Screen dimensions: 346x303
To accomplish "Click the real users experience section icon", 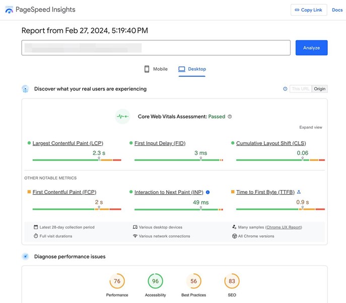I will pyautogui.click(x=25, y=89).
